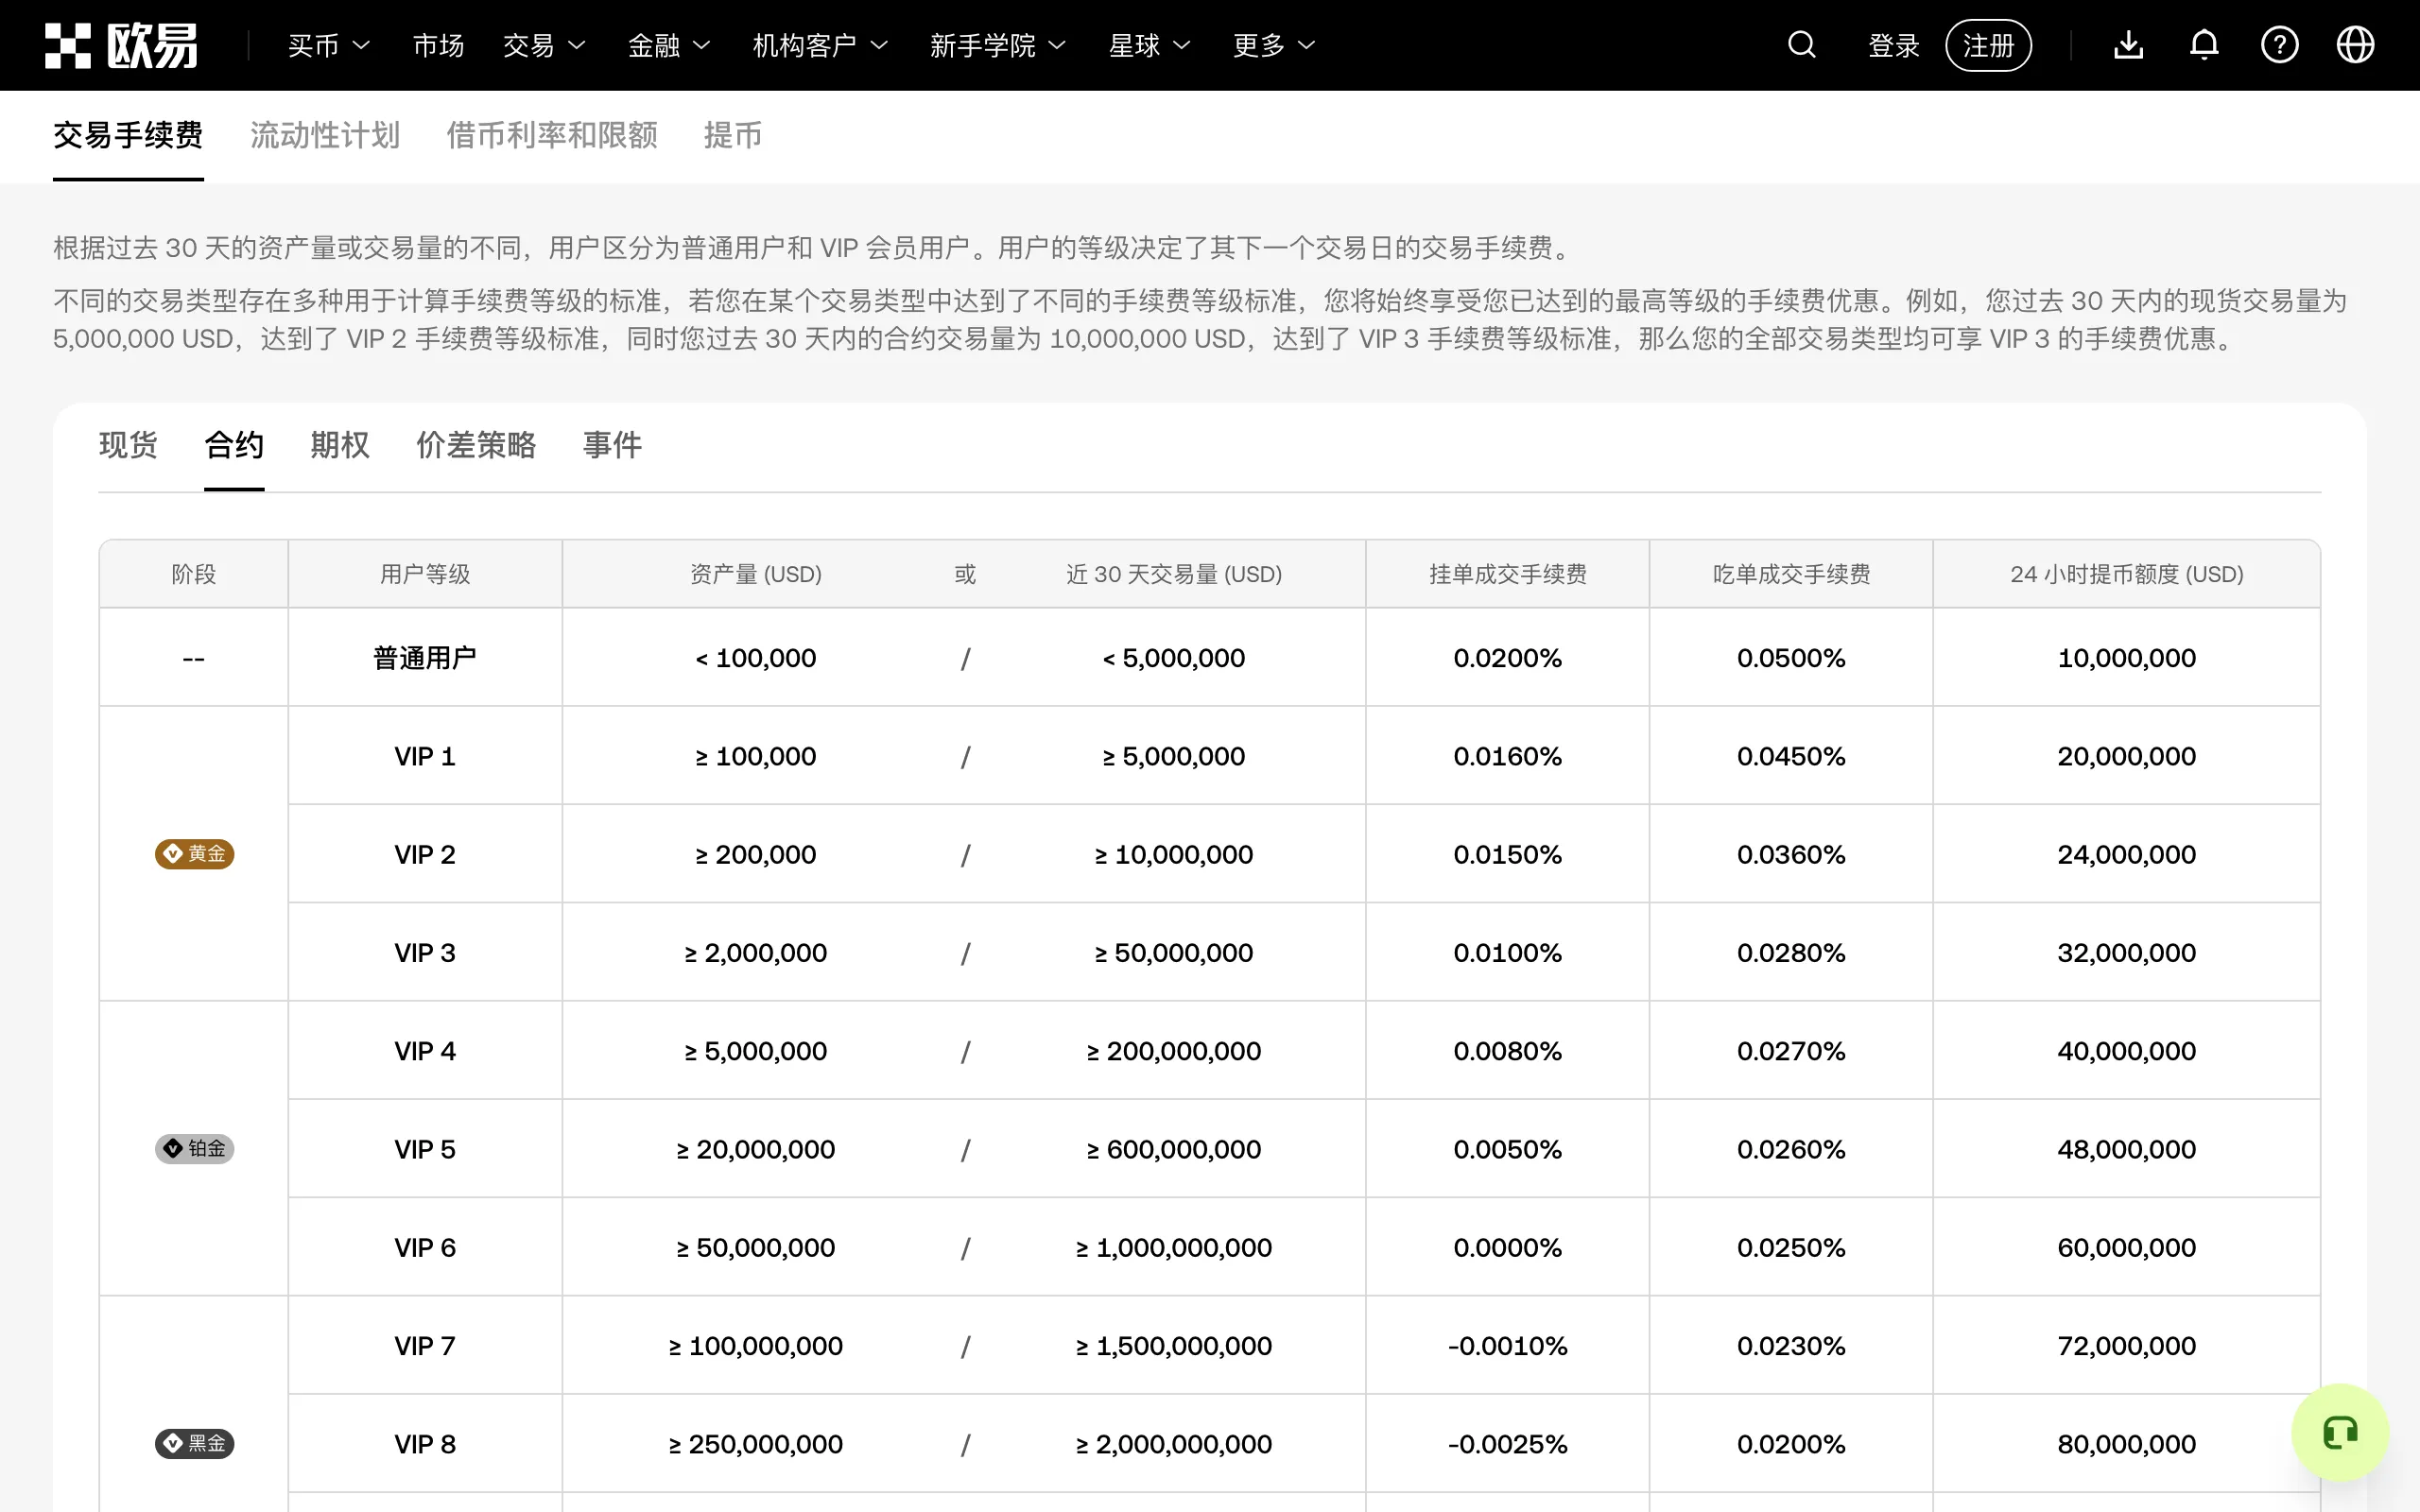
Task: Click the 黄金 tier badge
Action: pos(194,854)
